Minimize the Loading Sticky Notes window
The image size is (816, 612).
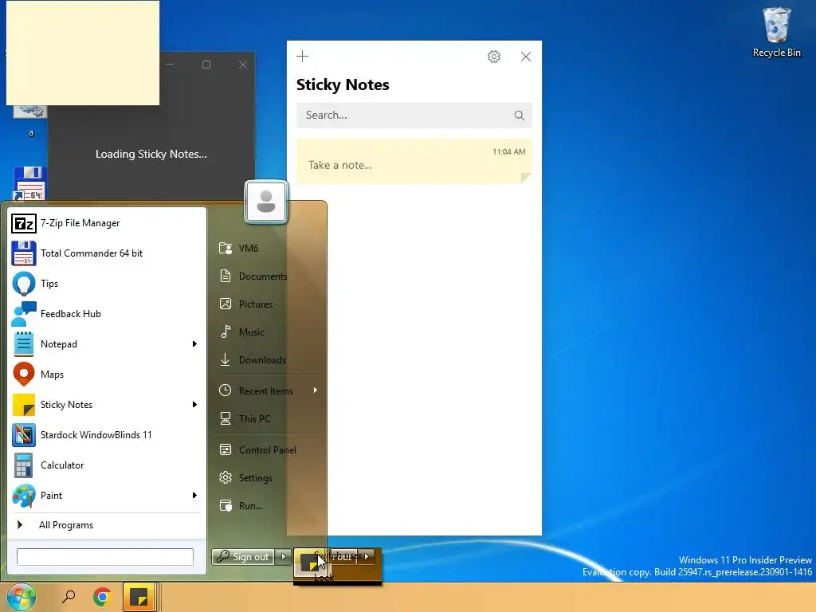coord(171,65)
